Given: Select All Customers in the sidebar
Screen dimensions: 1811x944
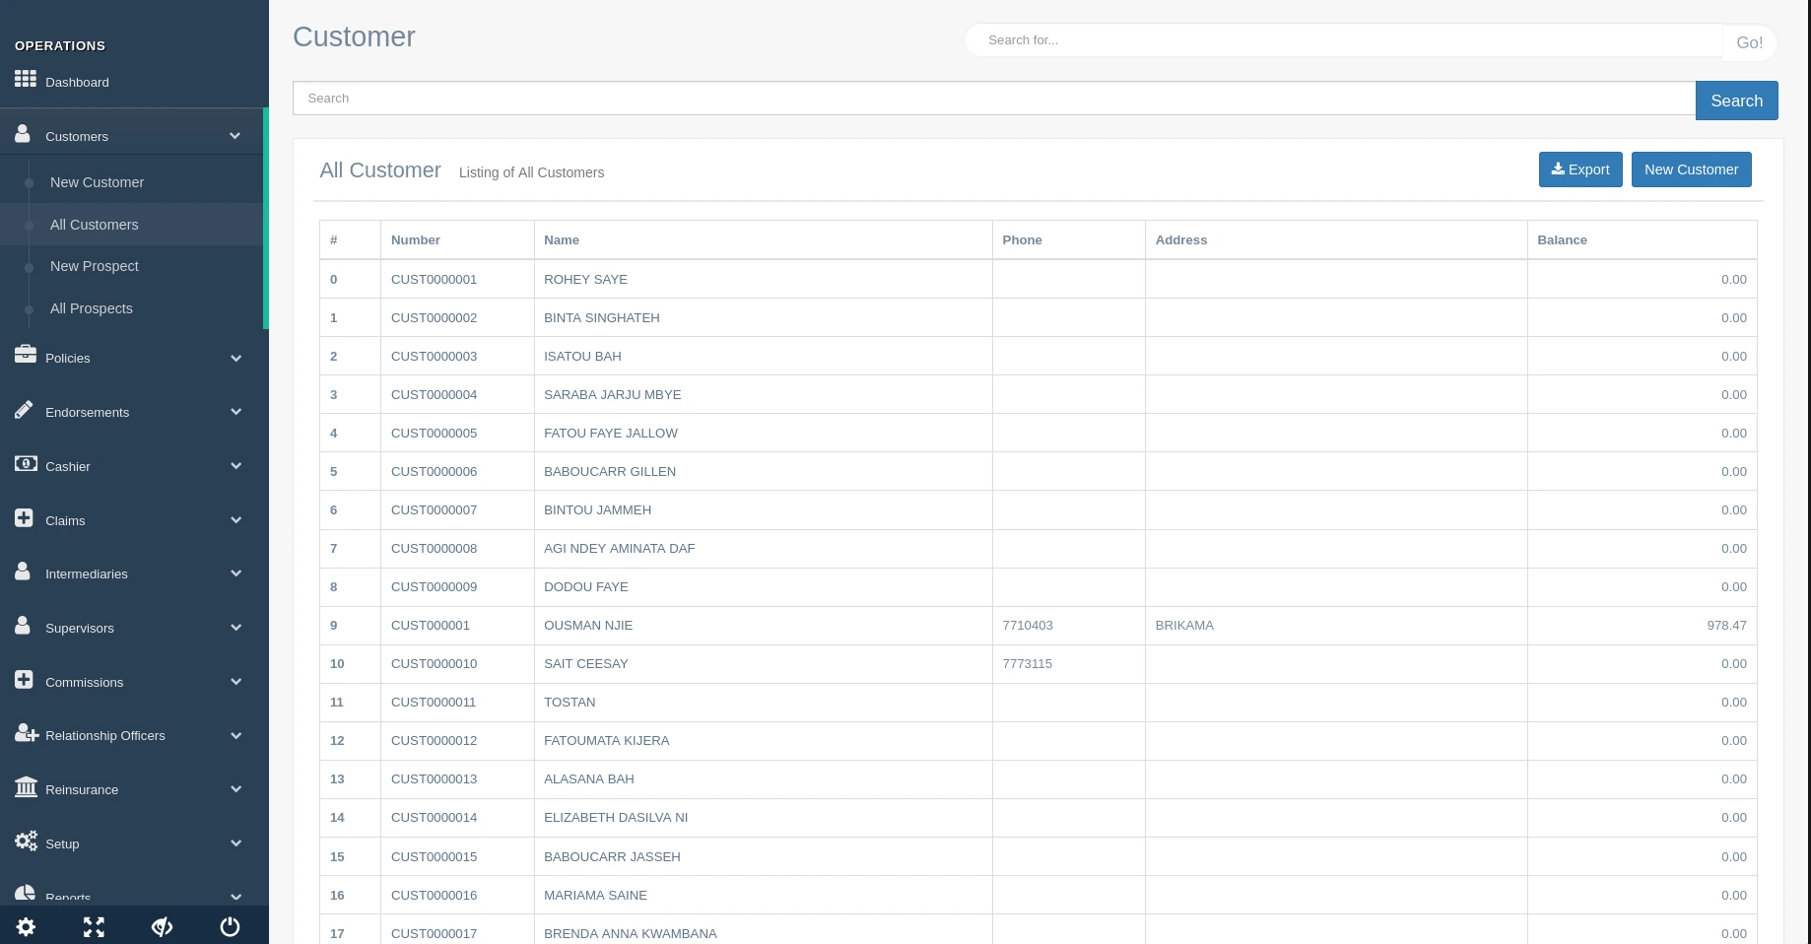Looking at the screenshot, I should point(94,225).
